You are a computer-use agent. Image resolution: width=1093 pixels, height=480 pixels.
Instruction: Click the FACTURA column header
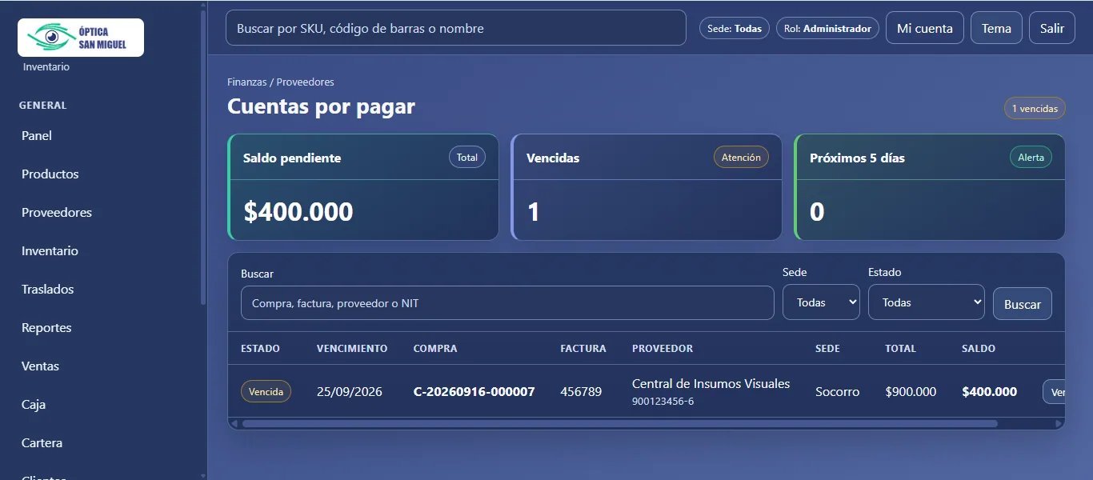click(x=583, y=349)
